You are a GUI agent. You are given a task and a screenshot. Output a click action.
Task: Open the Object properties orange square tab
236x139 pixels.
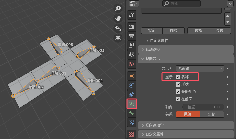click(x=131, y=76)
